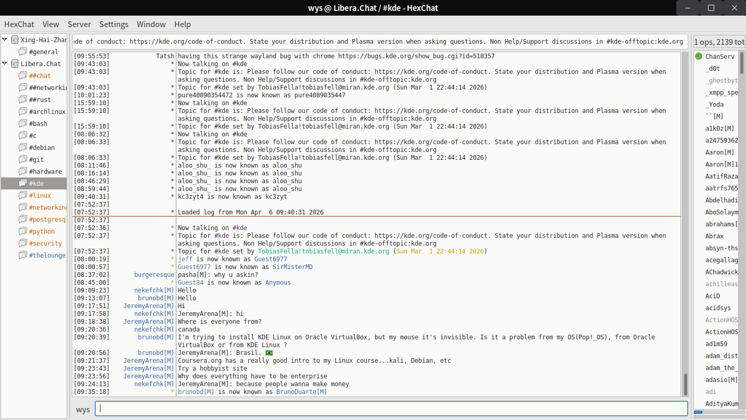Open the Server menu
Viewport: 746px width, 420px height.
coord(79,24)
